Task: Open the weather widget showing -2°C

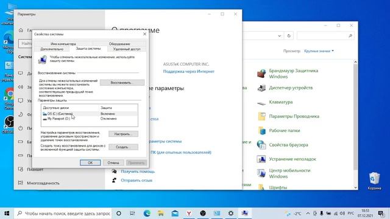Action: pyautogui.click(x=294, y=214)
